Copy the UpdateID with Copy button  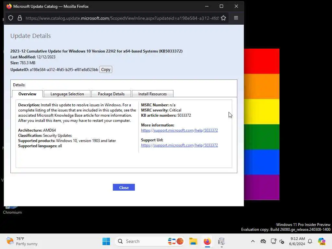point(106,69)
